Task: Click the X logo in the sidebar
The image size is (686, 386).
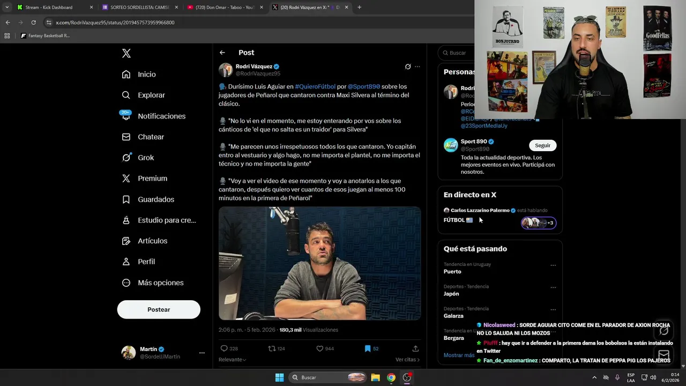Action: coord(126,53)
